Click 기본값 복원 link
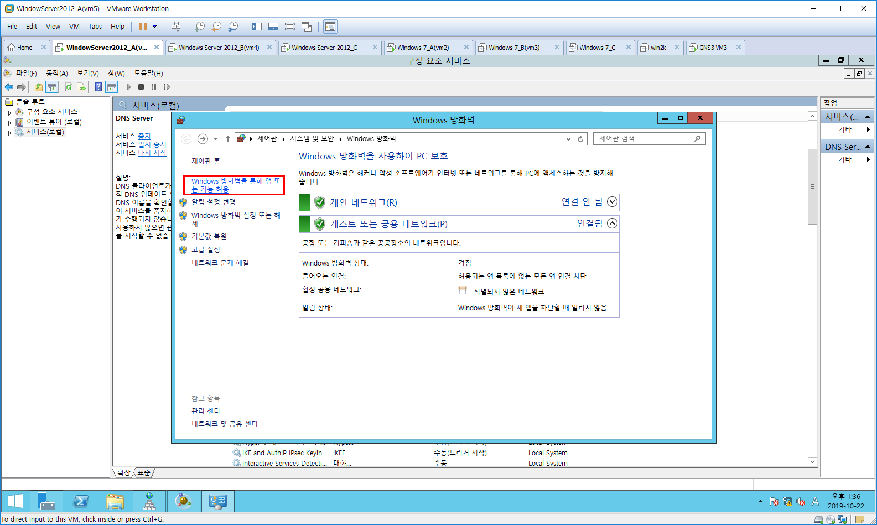Screen dimensions: 877x525 coord(209,236)
